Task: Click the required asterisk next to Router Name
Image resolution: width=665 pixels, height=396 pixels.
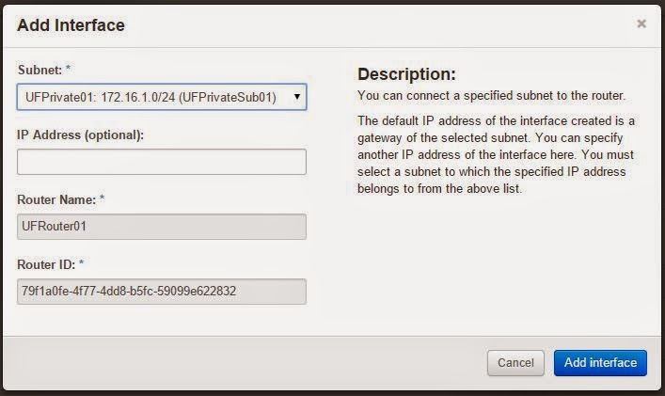Action: click(102, 198)
